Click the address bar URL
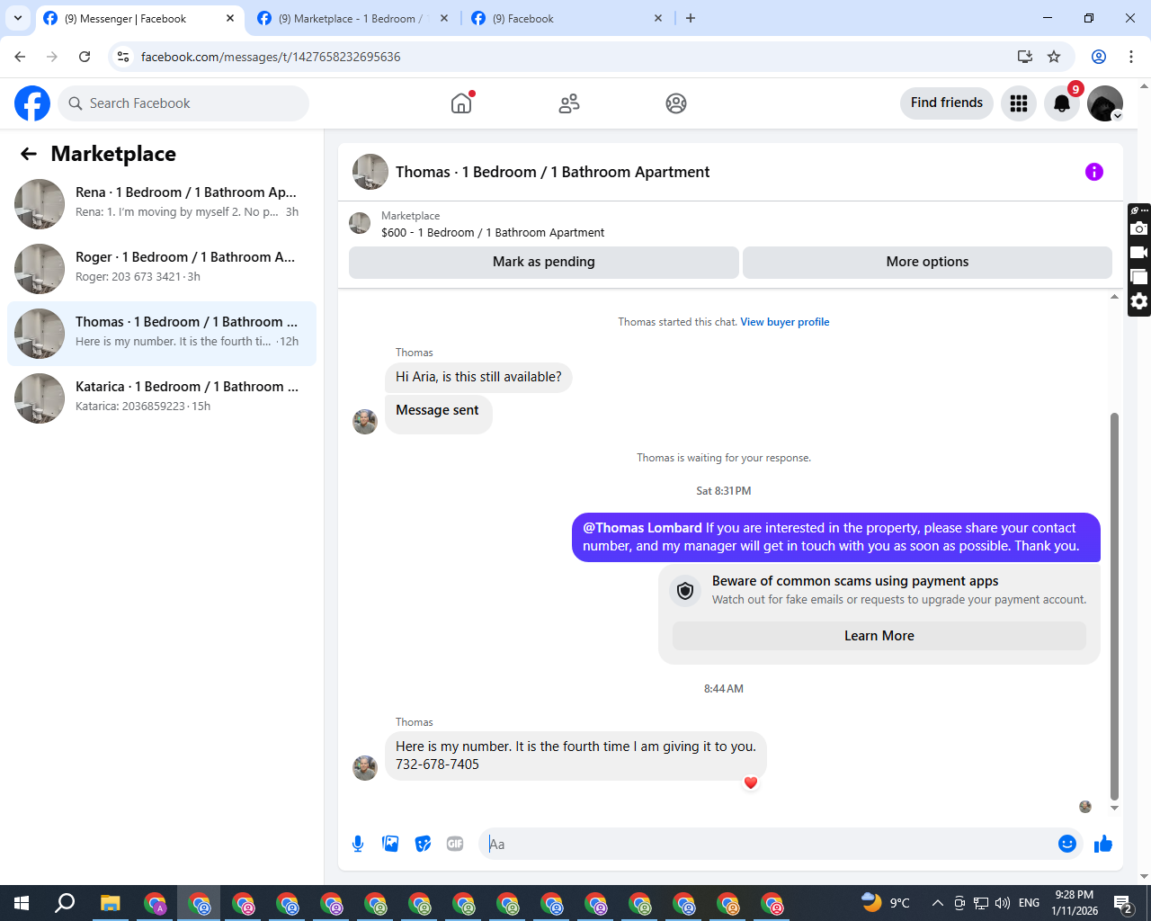The width and height of the screenshot is (1151, 921). coord(271,57)
